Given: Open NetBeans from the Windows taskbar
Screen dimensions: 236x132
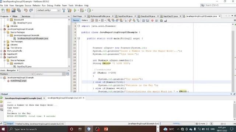Looking at the screenshot, I should point(89,129).
